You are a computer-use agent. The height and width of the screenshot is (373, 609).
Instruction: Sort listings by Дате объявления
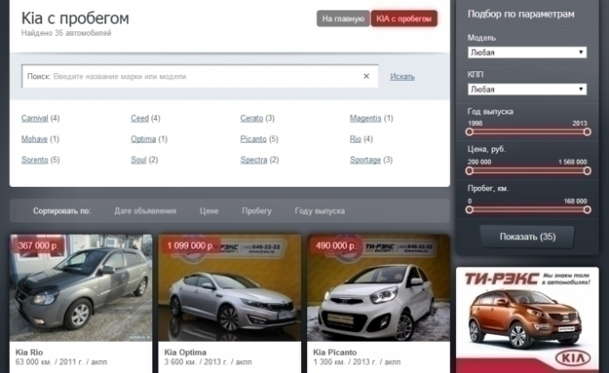(145, 211)
